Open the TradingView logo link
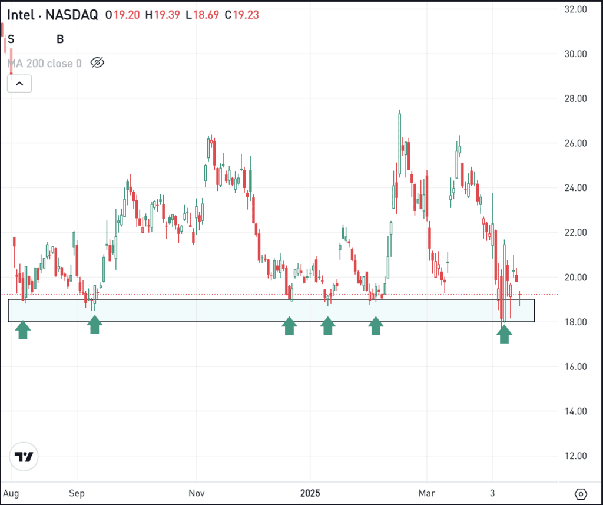Viewport: 603px width, 505px height. coord(24,457)
